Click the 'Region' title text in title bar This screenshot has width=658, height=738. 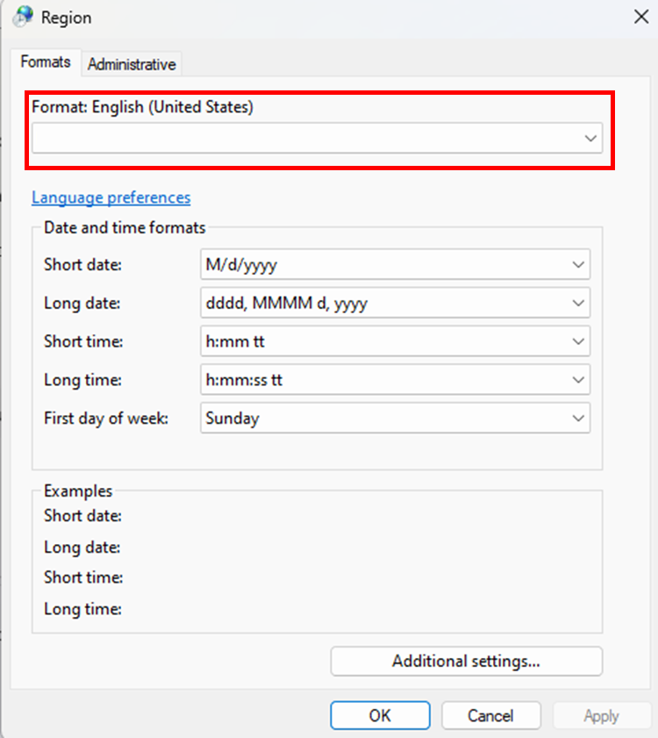66,18
